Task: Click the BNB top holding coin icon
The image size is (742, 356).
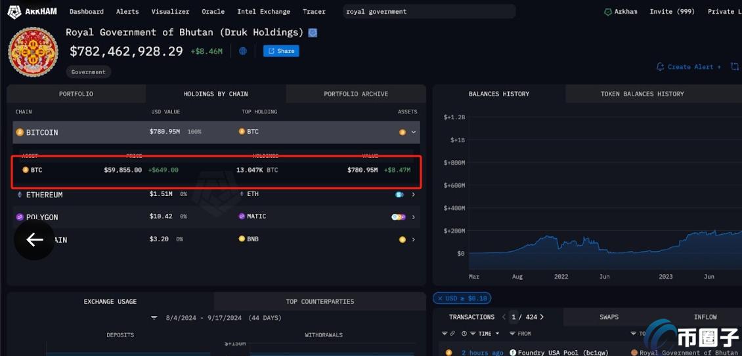Action: [x=242, y=239]
